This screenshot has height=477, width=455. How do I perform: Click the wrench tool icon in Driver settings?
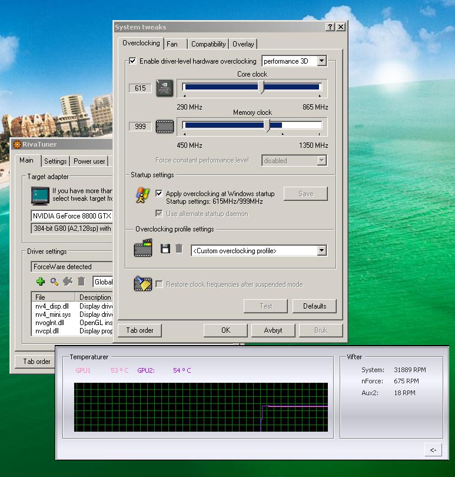coord(68,281)
